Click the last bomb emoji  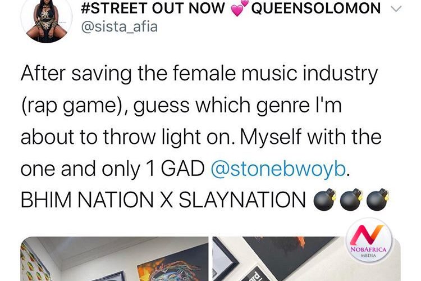(378, 200)
